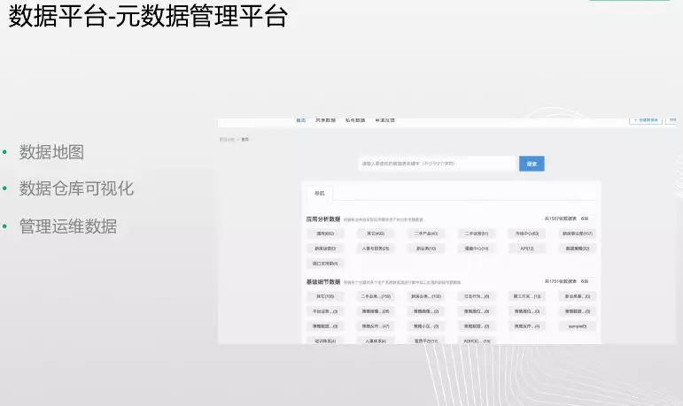Select the ADHOC...(19) tag
Screen dimensions: 683x406
(477, 341)
